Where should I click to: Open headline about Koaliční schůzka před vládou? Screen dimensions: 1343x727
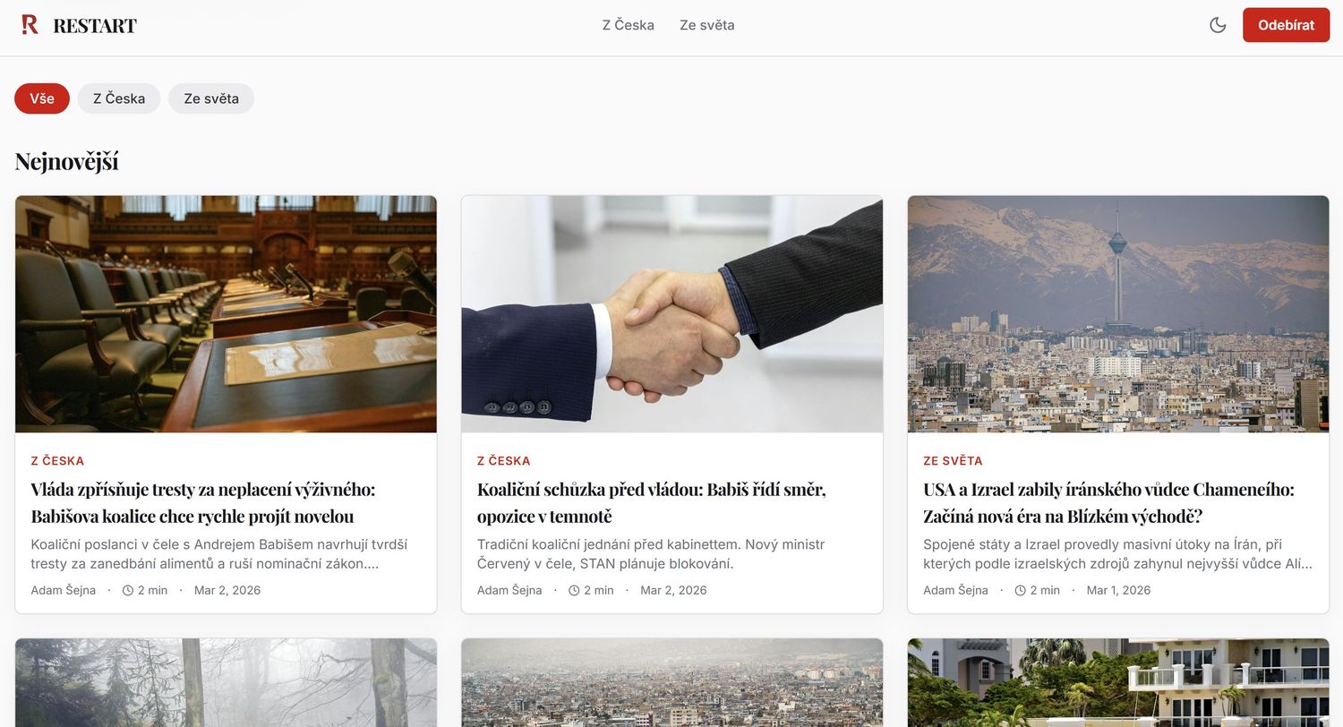[651, 502]
